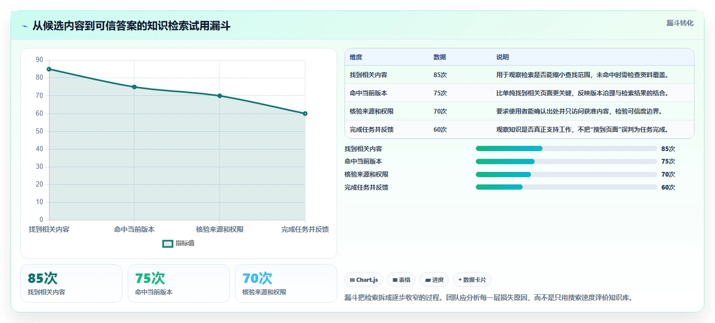Click the footer note starting 漏斗把检索拆成
The width and height of the screenshot is (715, 323).
pyautogui.click(x=488, y=298)
